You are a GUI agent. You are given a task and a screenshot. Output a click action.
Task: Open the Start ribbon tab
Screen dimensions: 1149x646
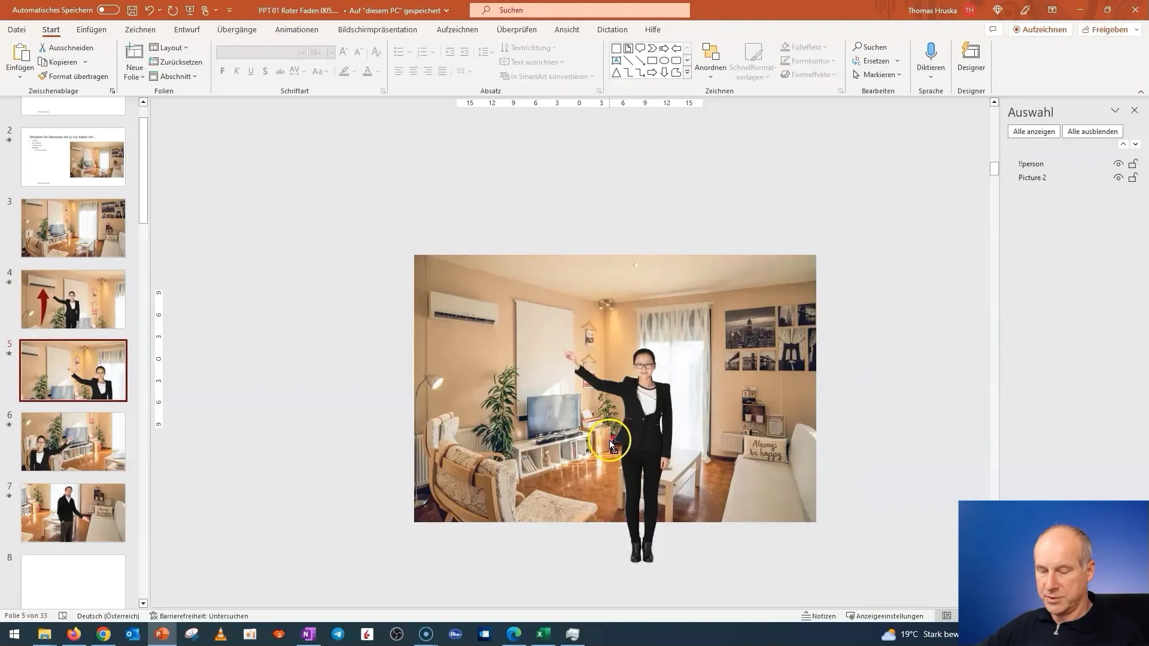coord(50,29)
